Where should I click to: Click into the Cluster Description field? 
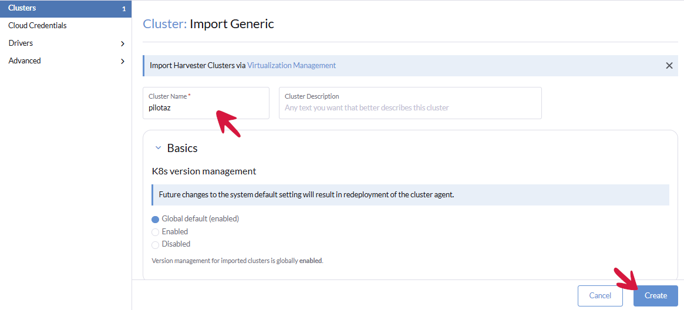click(x=410, y=108)
